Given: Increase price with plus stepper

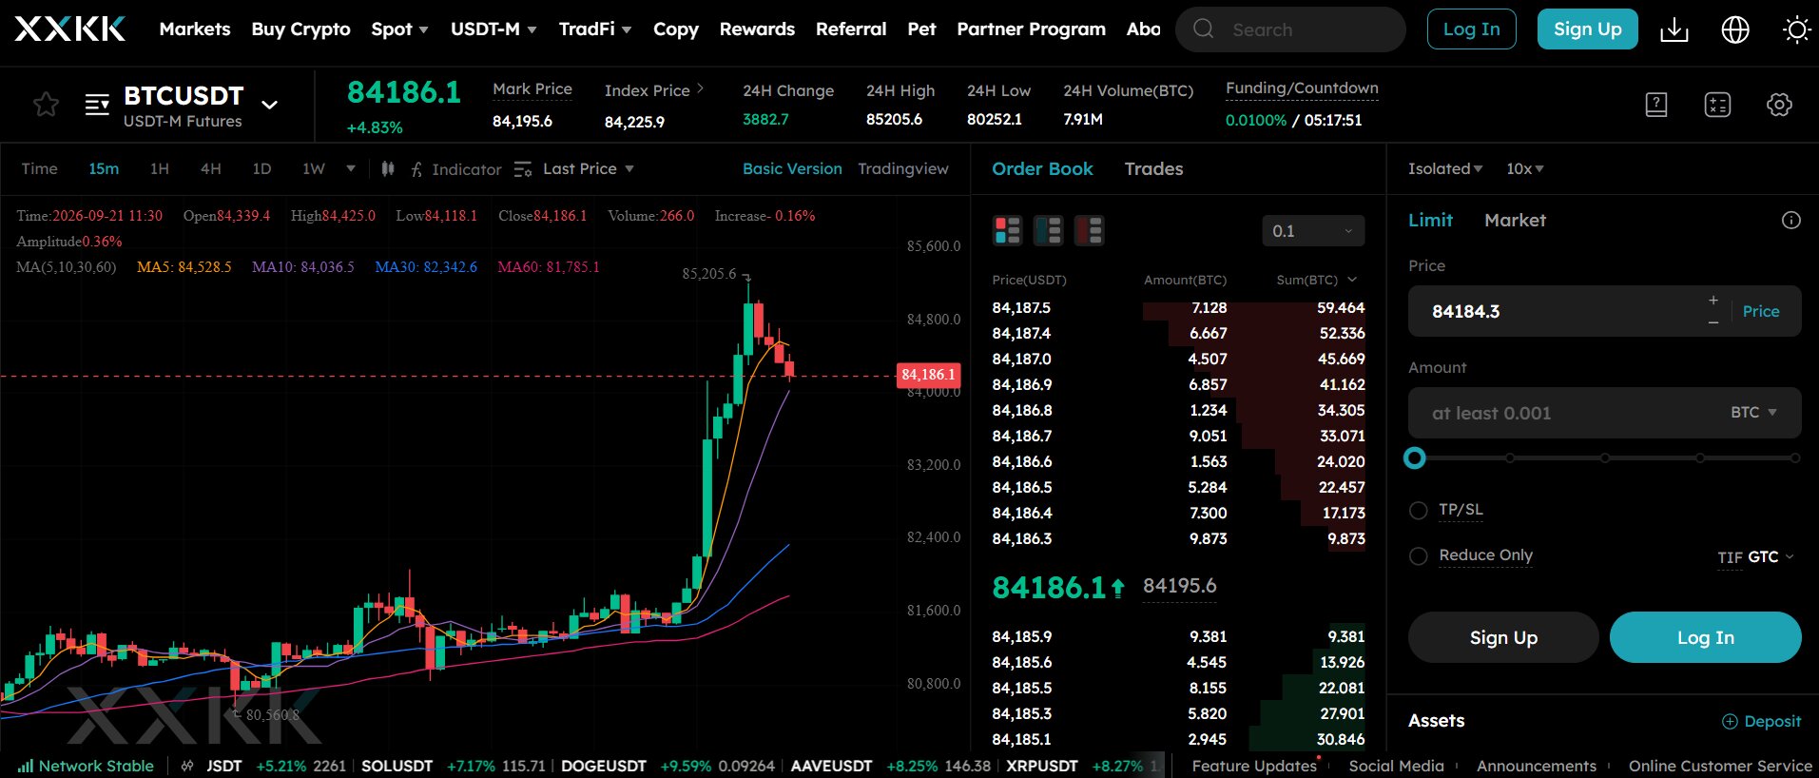Looking at the screenshot, I should (1713, 301).
